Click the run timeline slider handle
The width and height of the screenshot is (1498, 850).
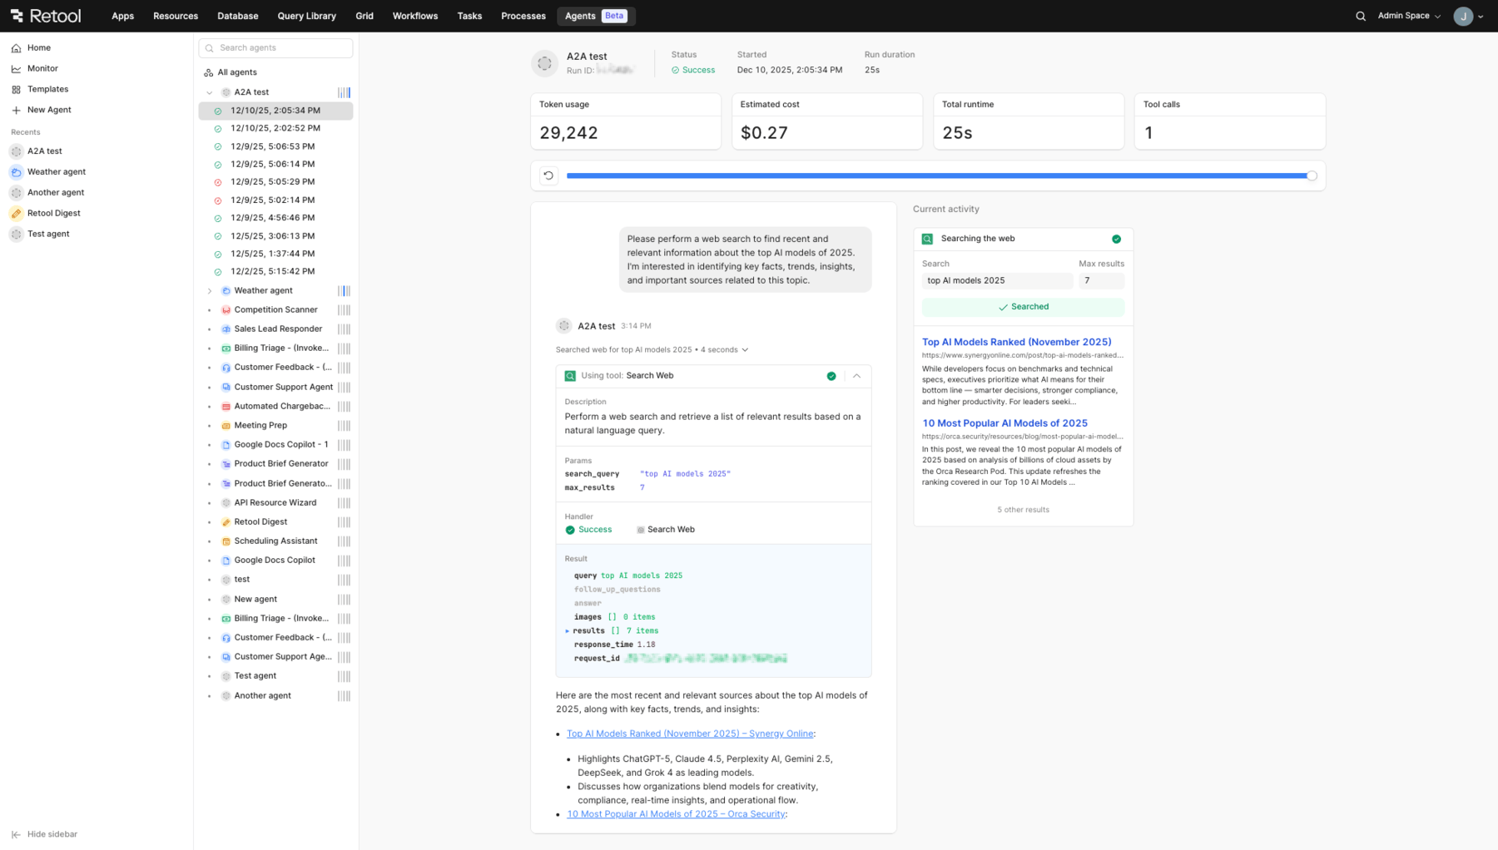(1312, 175)
